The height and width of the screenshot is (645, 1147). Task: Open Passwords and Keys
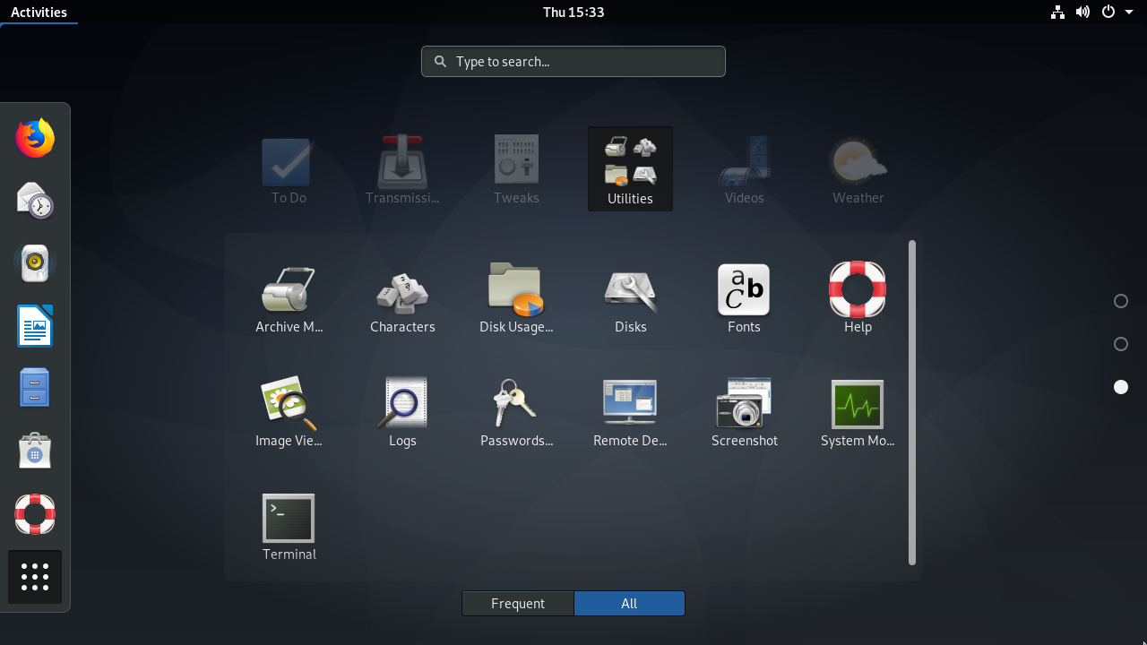pyautogui.click(x=516, y=413)
